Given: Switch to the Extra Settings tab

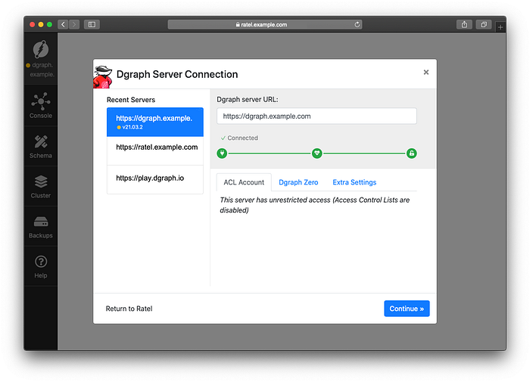Looking at the screenshot, I should [354, 182].
